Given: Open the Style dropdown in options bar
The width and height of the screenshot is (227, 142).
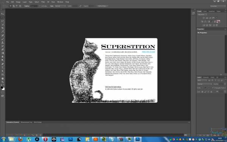Looking at the screenshot, I should click(60, 6).
